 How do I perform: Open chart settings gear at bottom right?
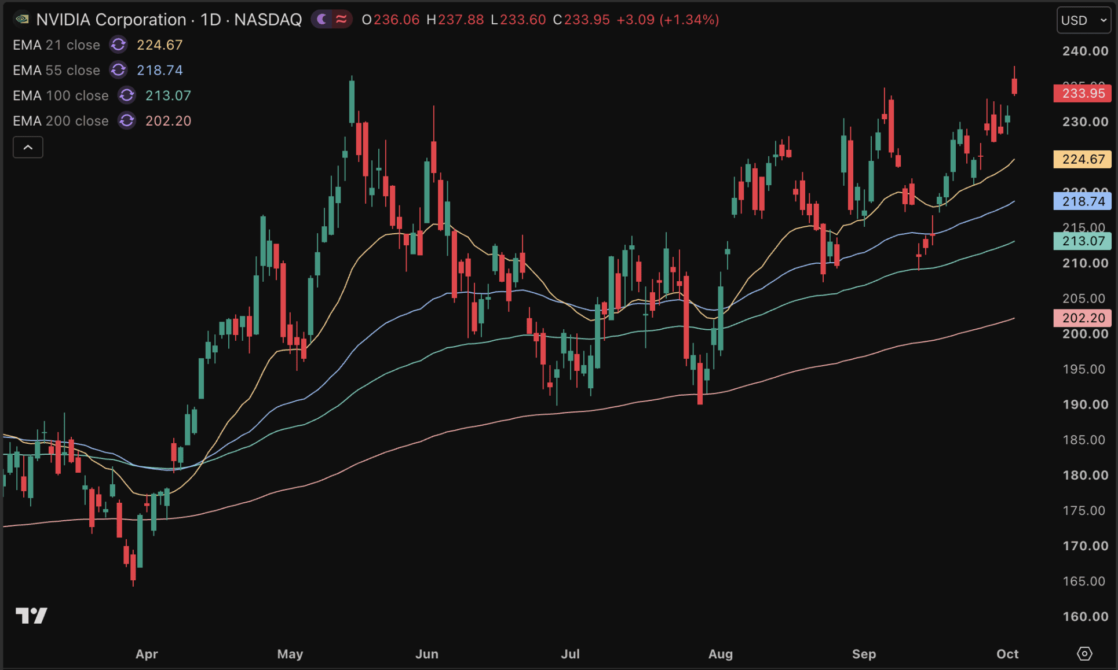coord(1084,654)
